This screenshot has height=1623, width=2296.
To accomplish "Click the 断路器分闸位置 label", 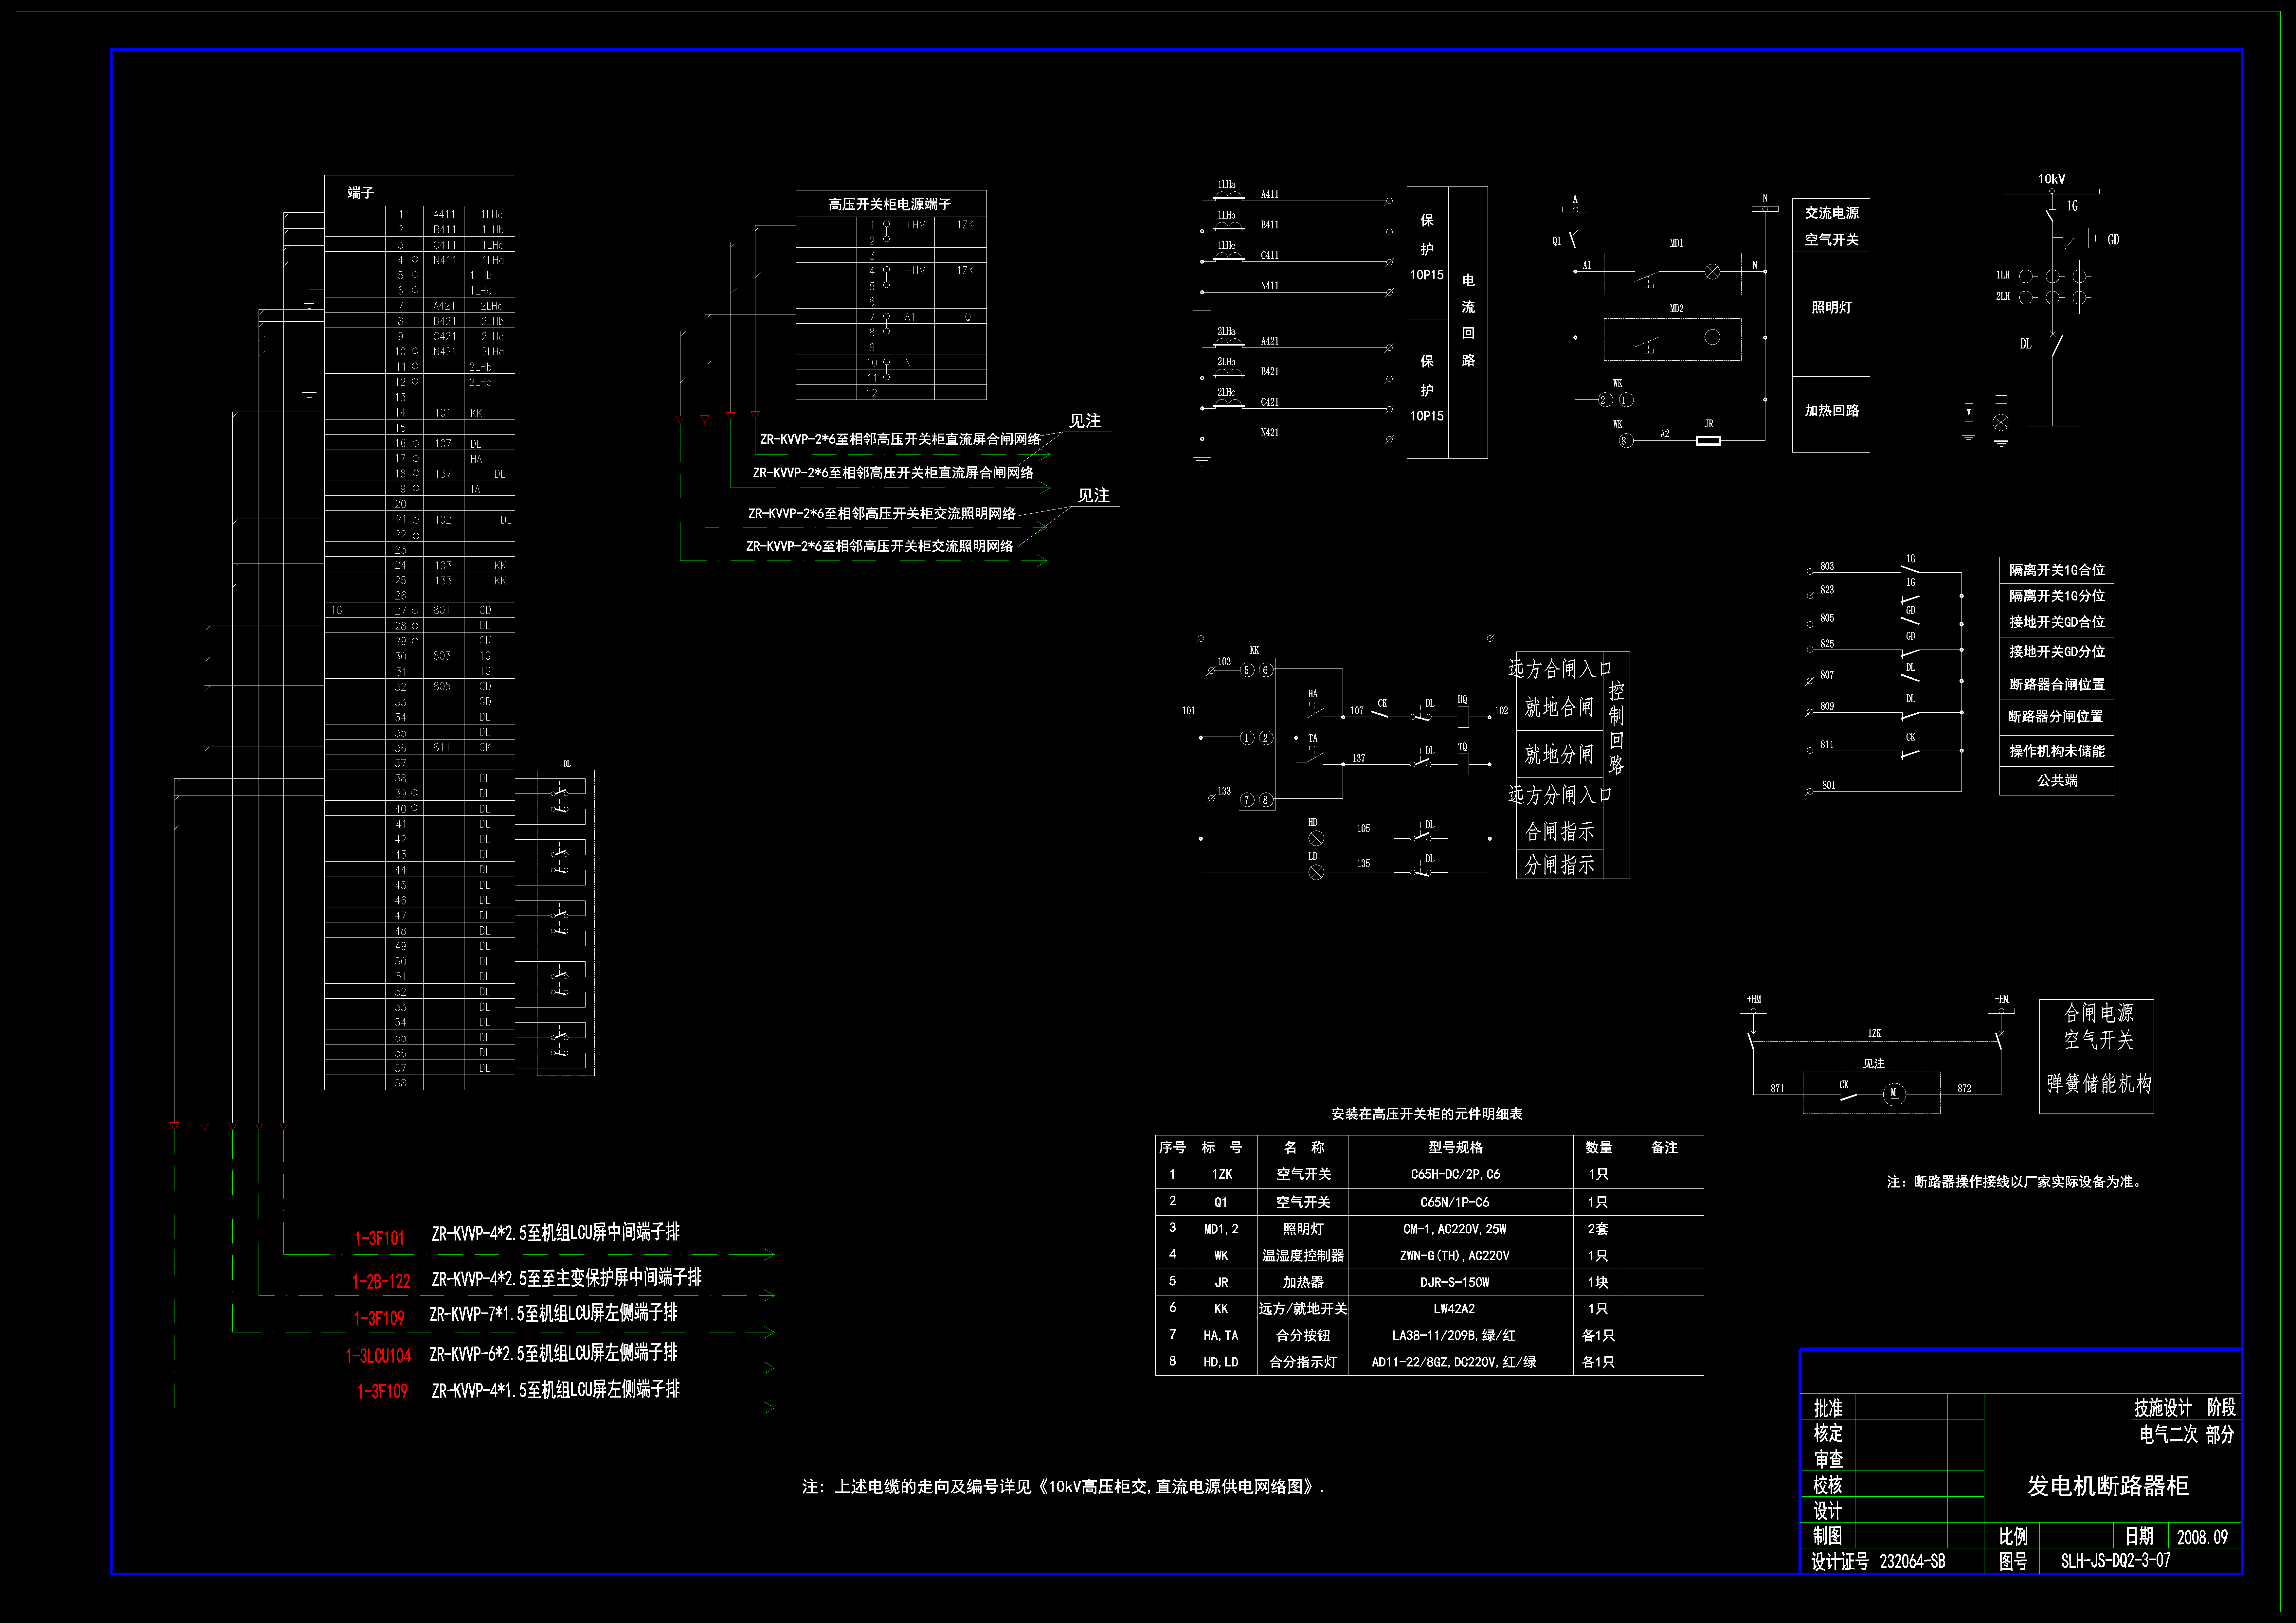I will [2056, 717].
